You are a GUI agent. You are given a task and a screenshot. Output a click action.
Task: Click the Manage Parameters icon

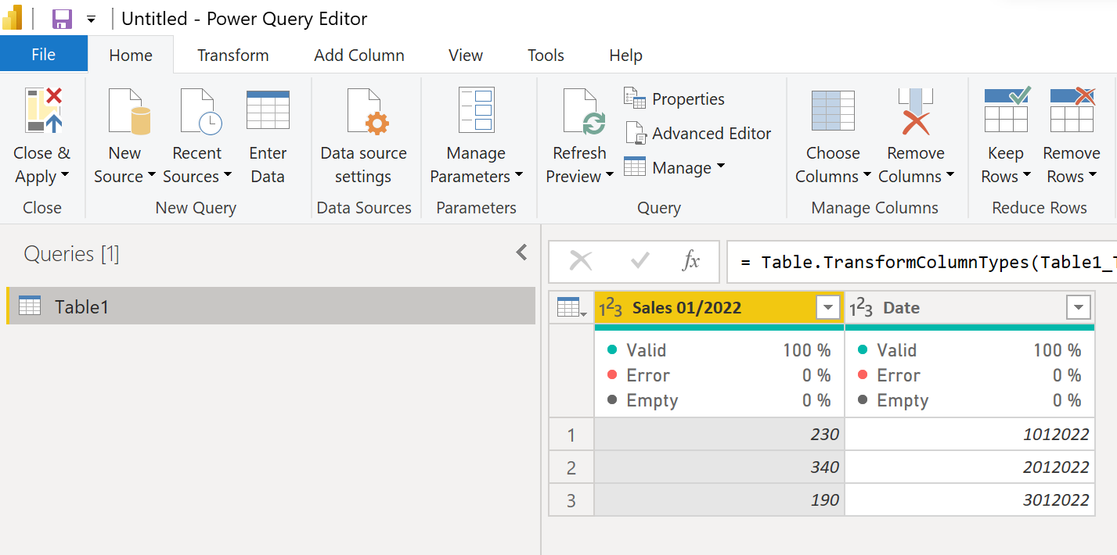tap(476, 109)
